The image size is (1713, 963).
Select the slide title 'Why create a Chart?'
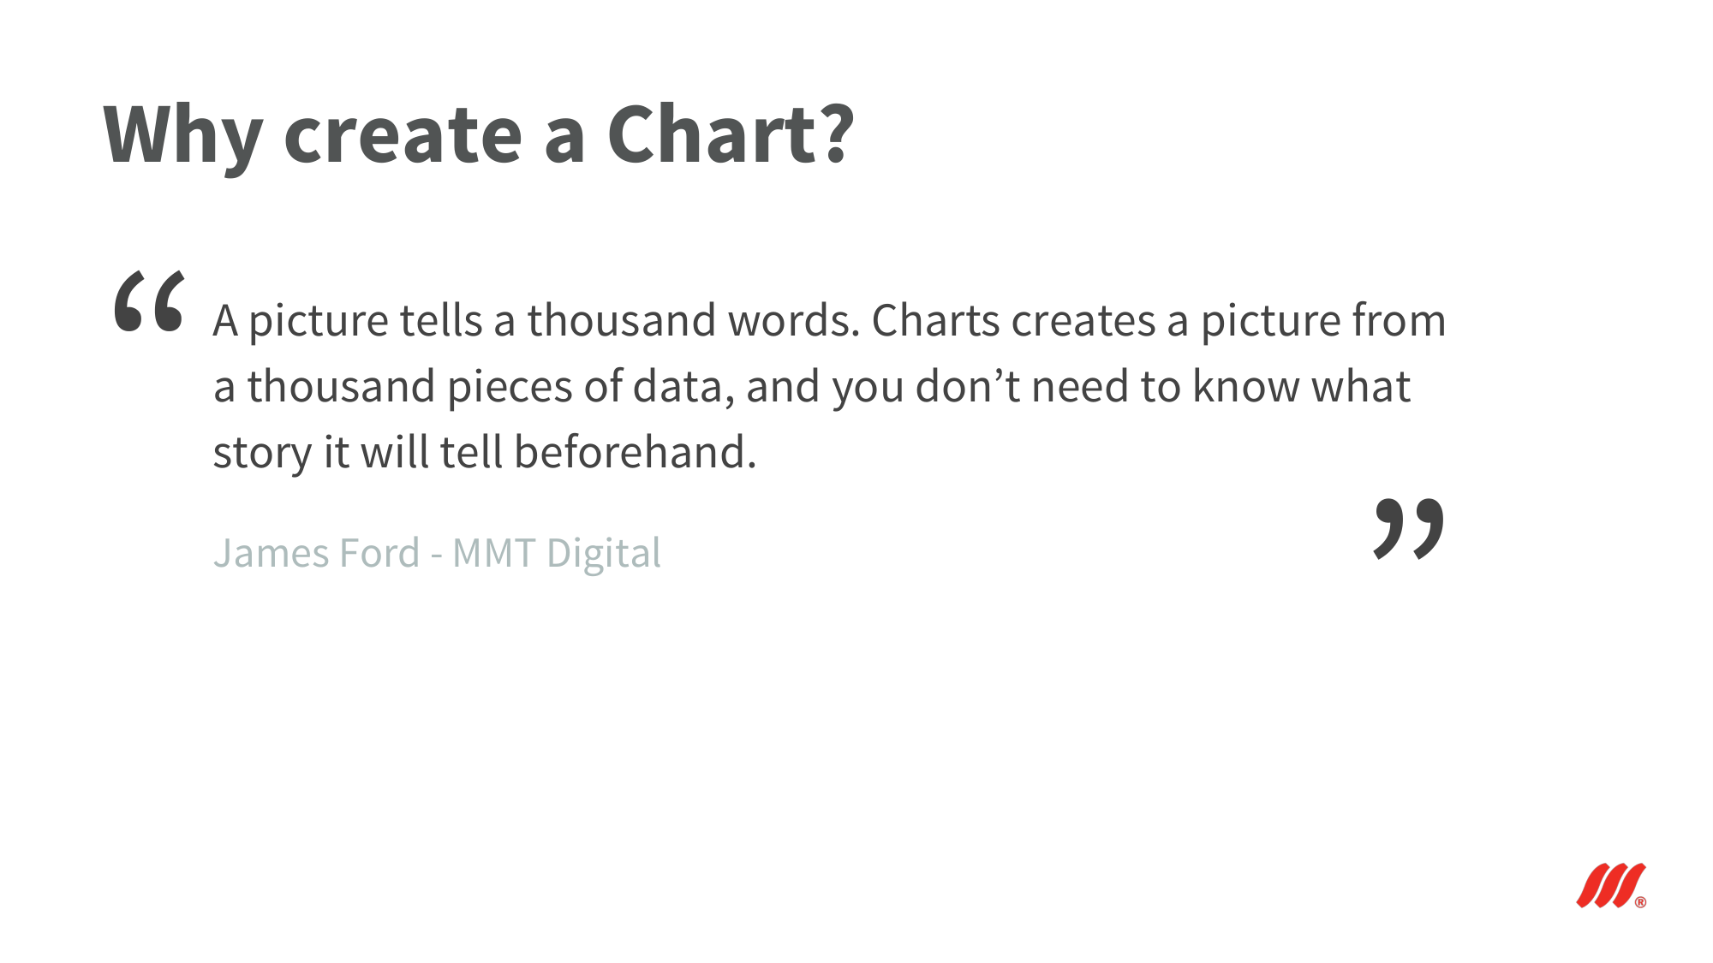point(479,135)
